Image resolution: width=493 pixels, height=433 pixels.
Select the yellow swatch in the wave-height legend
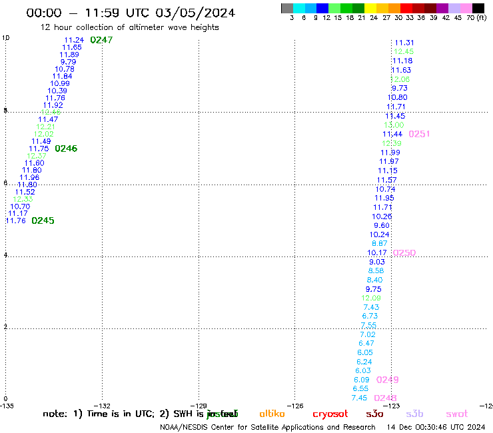coord(370,8)
